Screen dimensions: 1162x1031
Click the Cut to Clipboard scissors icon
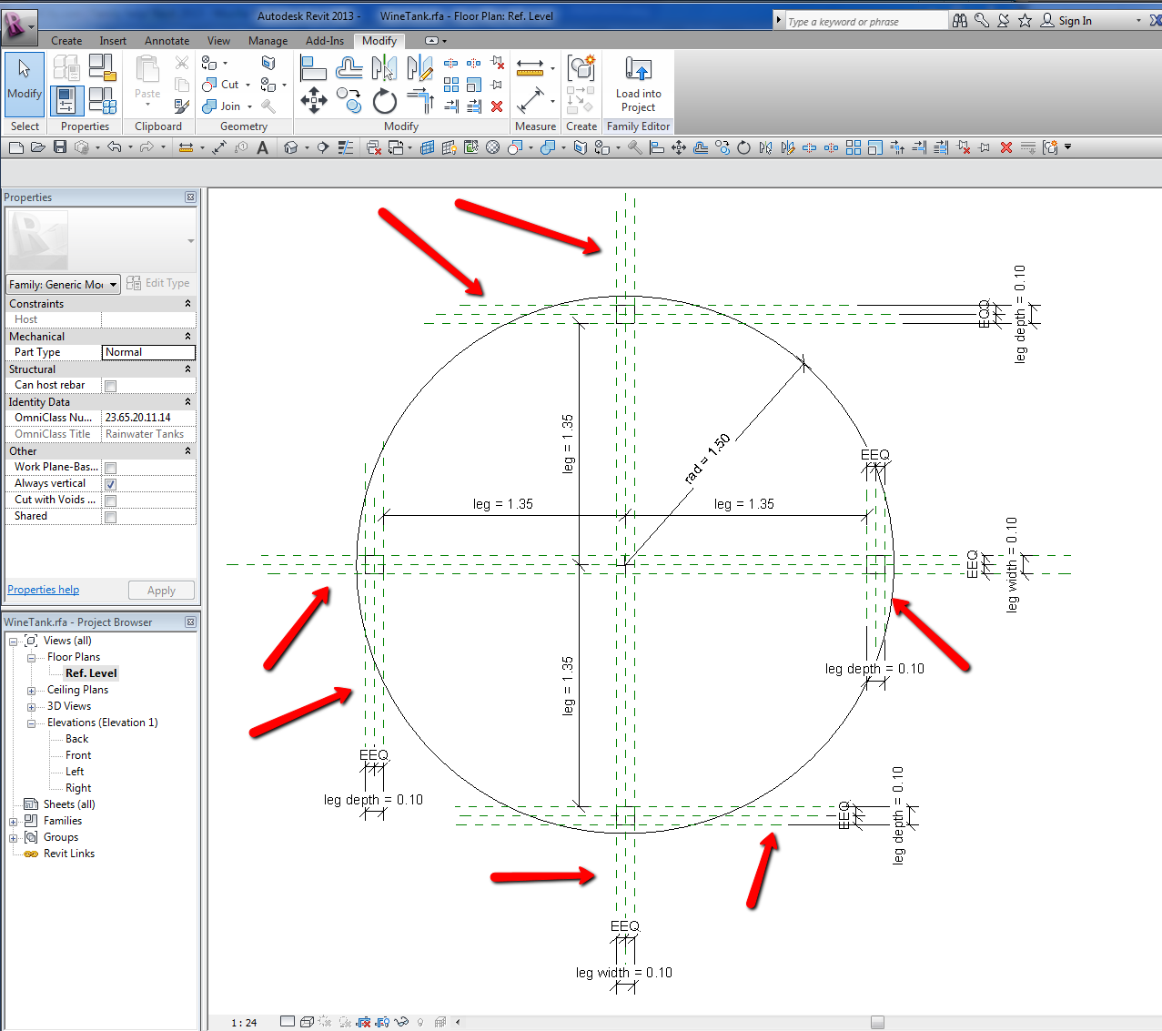click(182, 63)
